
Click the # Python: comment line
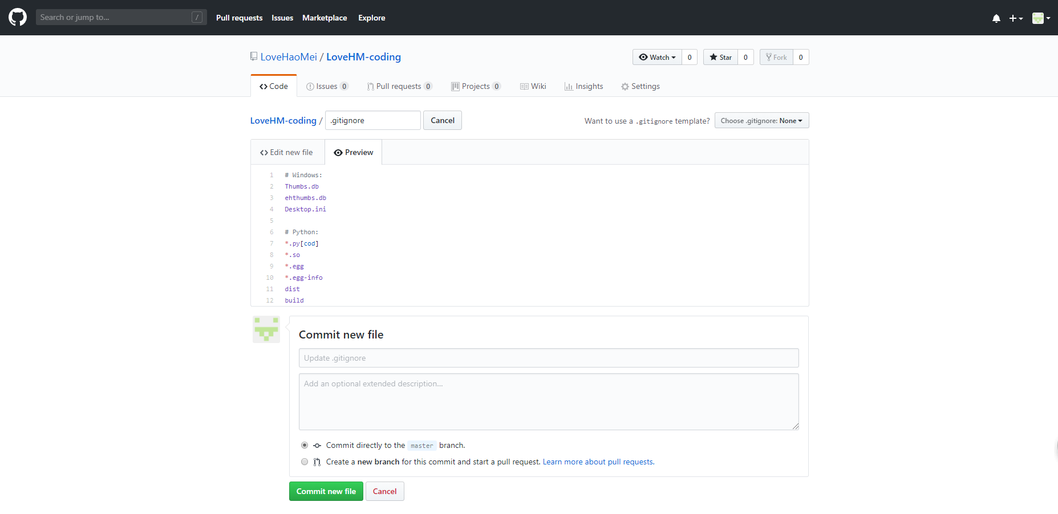point(302,232)
